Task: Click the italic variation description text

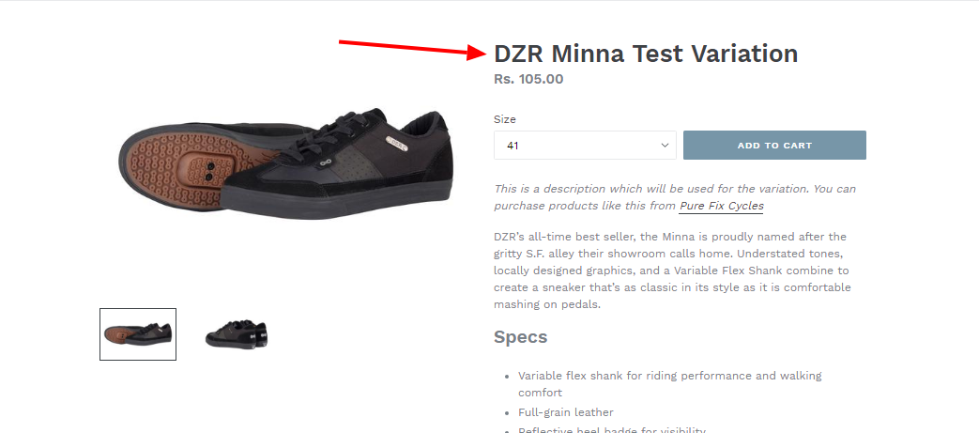Action: (x=674, y=197)
